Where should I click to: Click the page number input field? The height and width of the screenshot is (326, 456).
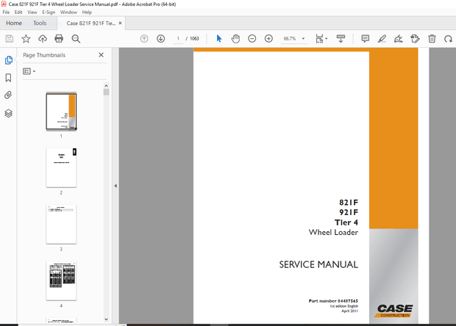point(178,39)
